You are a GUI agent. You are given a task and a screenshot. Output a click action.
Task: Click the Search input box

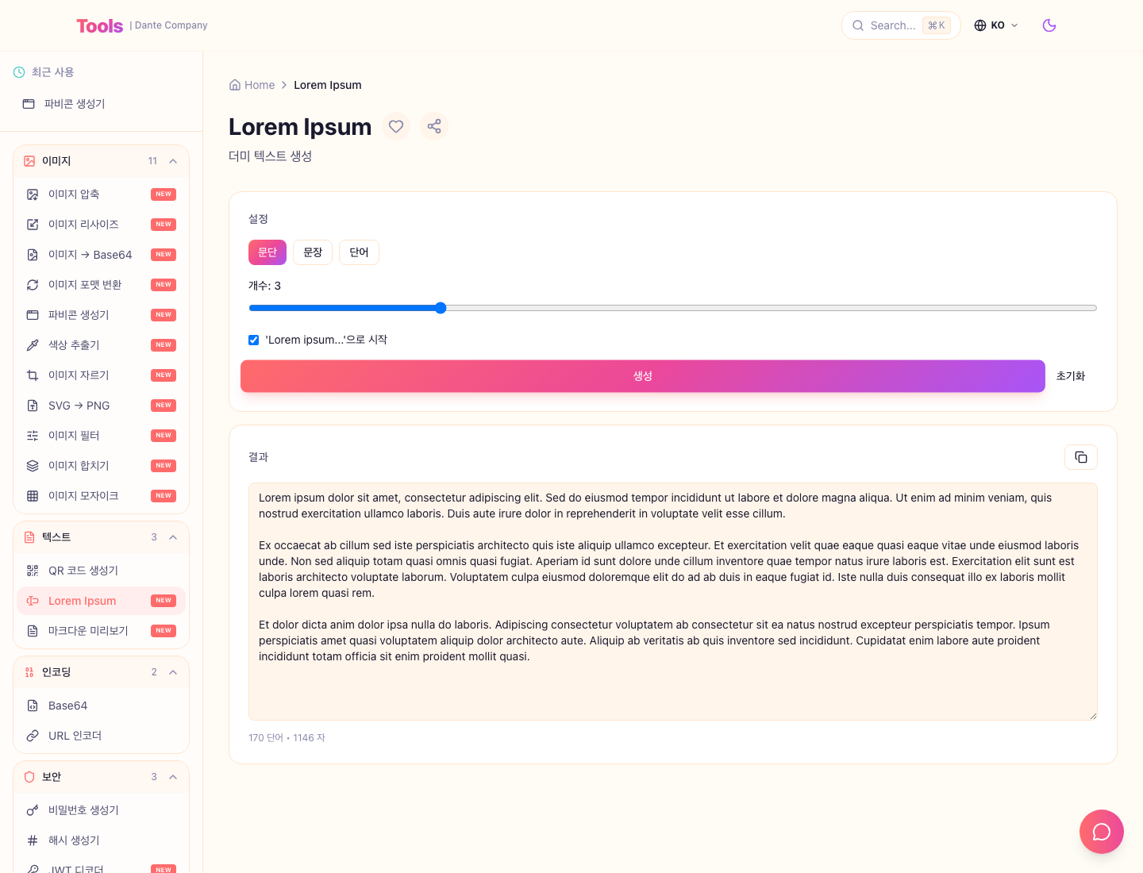click(x=901, y=25)
